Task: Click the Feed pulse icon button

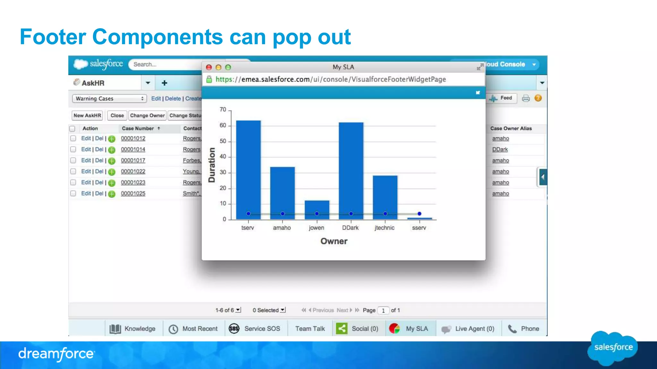Action: pyautogui.click(x=502, y=98)
